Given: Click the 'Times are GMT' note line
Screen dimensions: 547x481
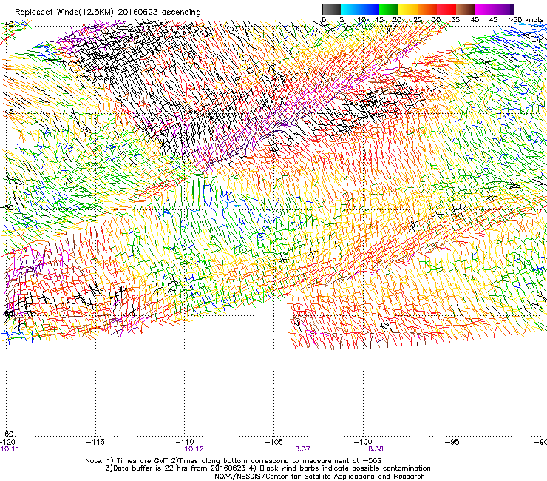Looking at the screenshot, I should tap(233, 461).
